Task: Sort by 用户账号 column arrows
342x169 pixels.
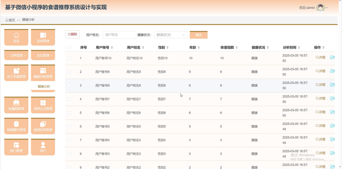Action: [112, 48]
